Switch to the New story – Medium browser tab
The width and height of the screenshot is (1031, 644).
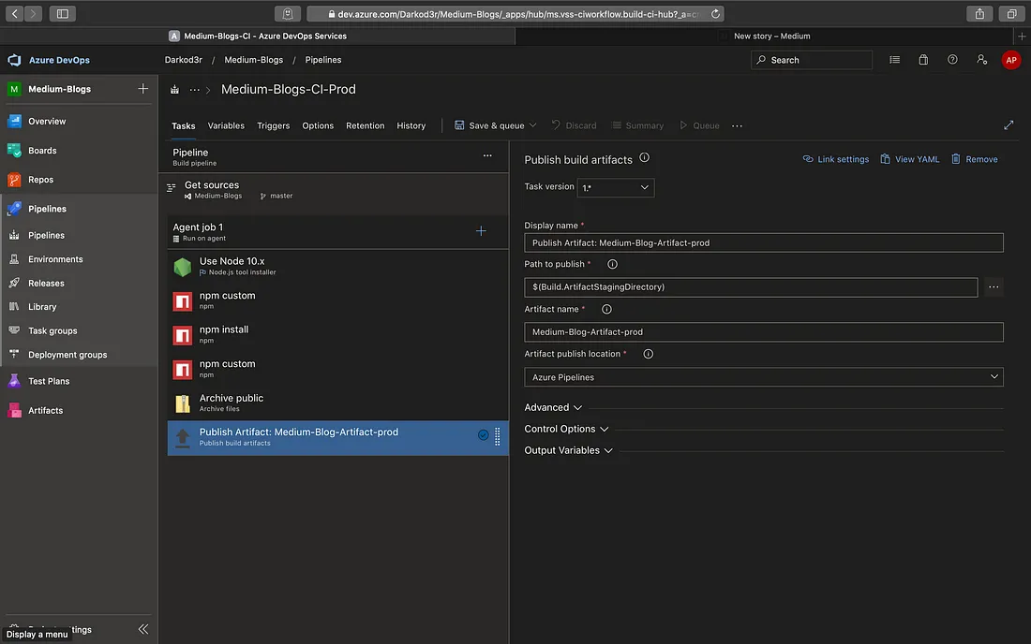(772, 37)
